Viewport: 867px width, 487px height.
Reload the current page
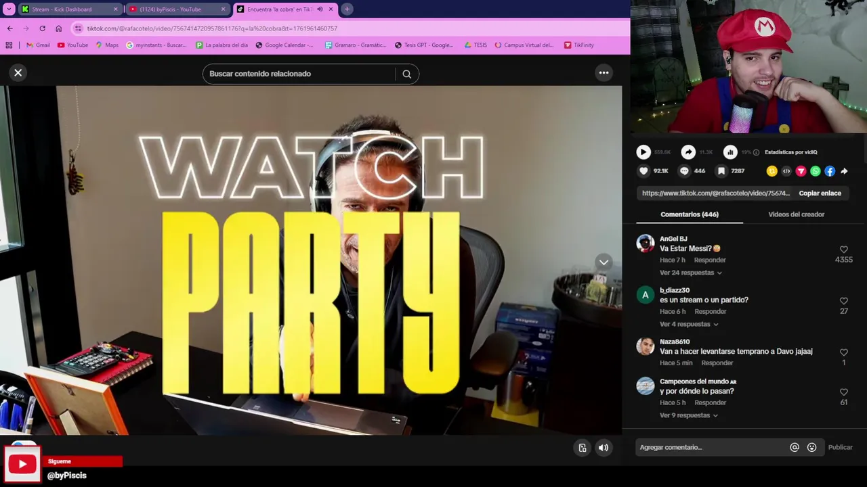click(x=42, y=28)
